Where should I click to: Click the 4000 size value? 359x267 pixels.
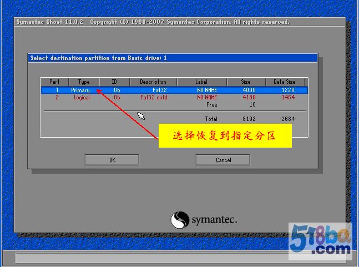pos(249,90)
